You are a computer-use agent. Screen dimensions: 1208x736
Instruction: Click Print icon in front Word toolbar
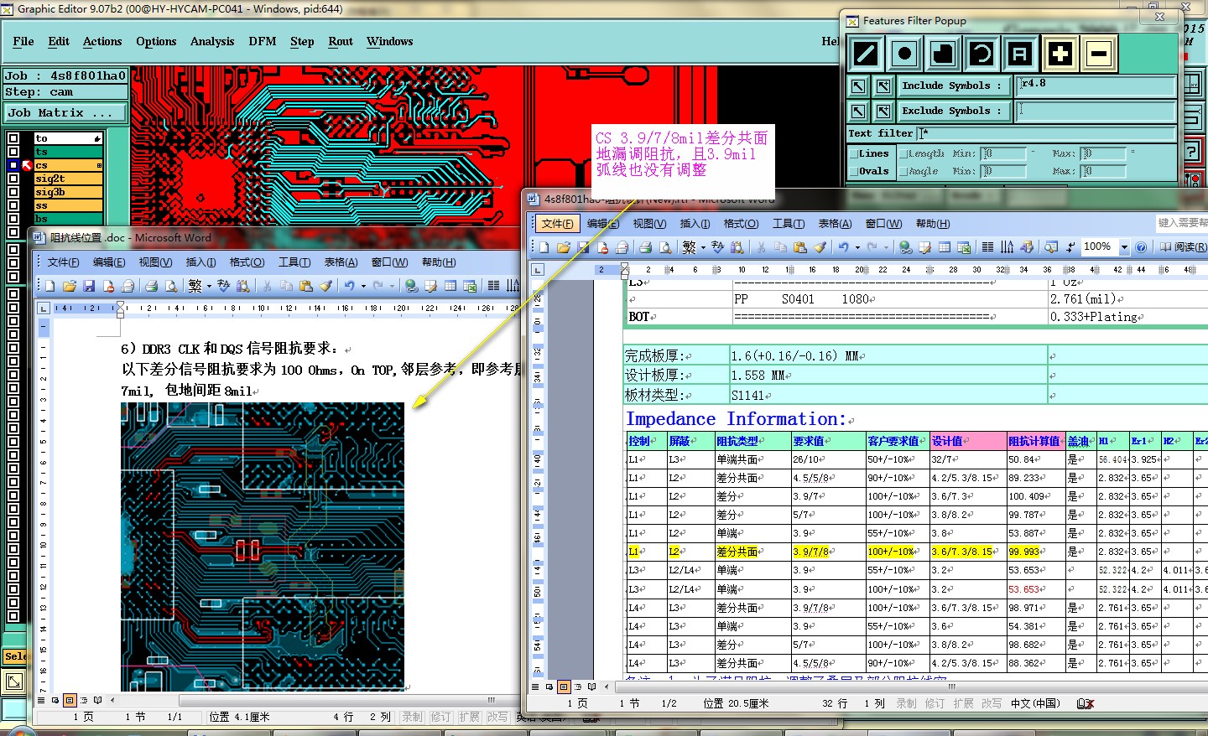[645, 247]
